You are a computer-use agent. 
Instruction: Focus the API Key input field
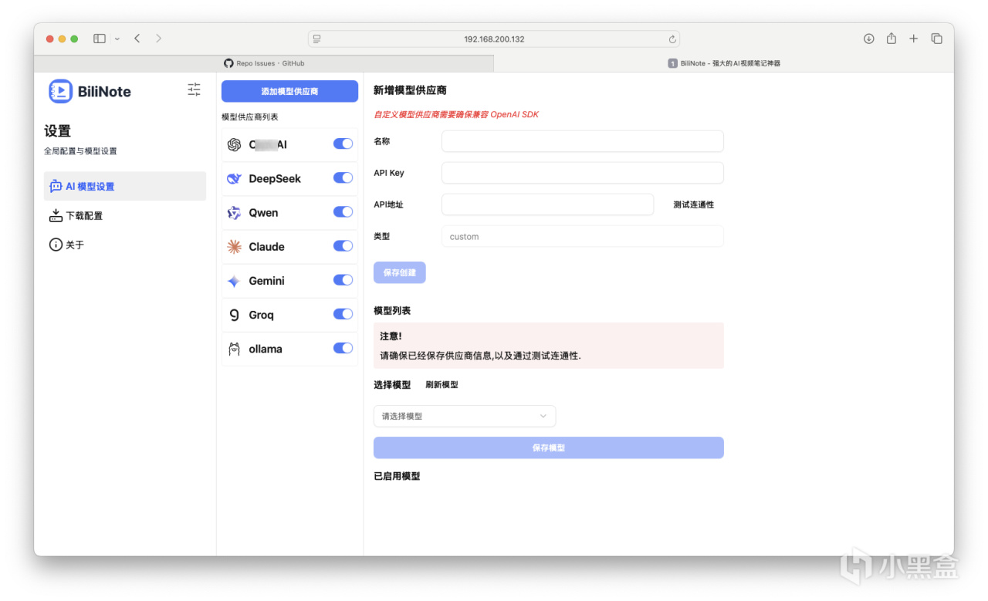tap(583, 173)
